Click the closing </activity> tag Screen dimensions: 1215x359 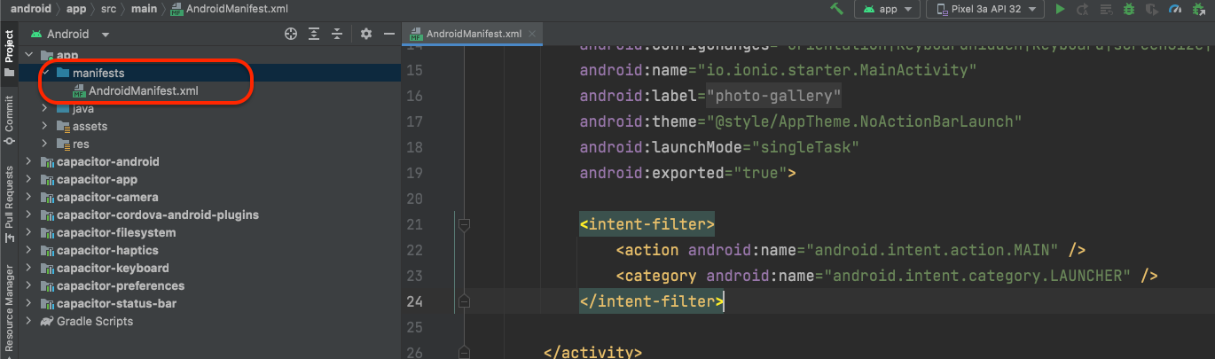tap(592, 351)
